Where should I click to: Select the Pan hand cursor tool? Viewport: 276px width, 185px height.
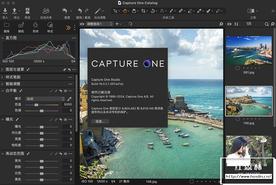pyautogui.click(x=125, y=11)
